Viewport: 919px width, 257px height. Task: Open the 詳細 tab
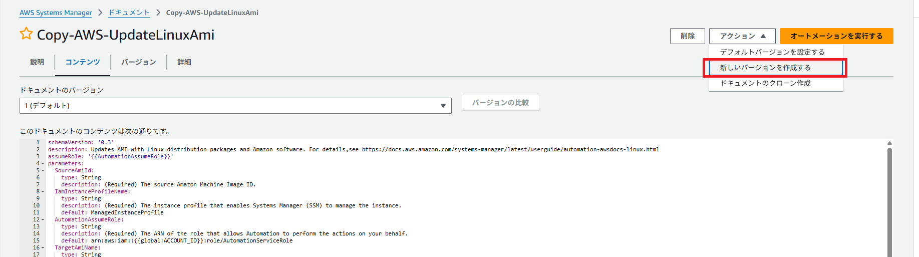point(184,62)
